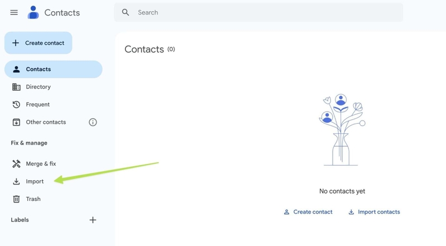Click into the Search input field

tap(262, 12)
